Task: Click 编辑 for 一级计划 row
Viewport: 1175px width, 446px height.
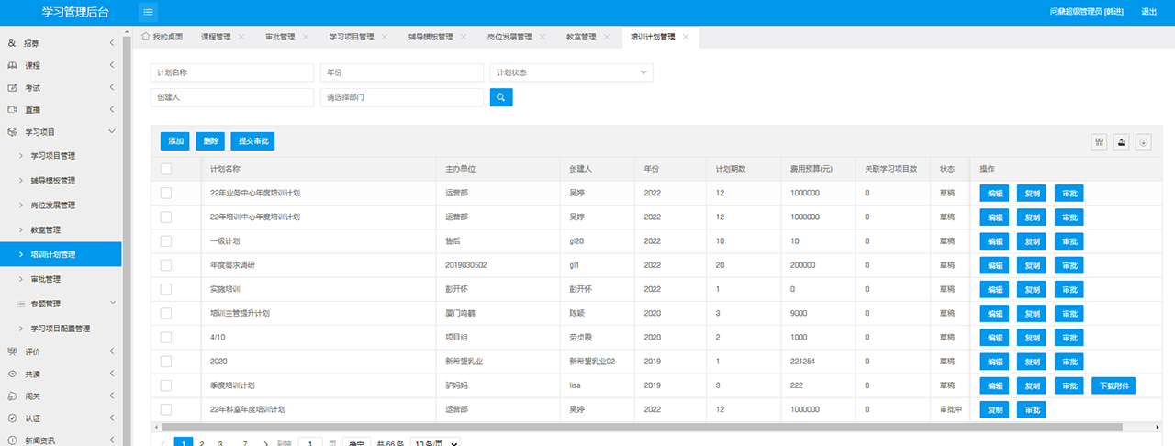Action: pyautogui.click(x=994, y=241)
